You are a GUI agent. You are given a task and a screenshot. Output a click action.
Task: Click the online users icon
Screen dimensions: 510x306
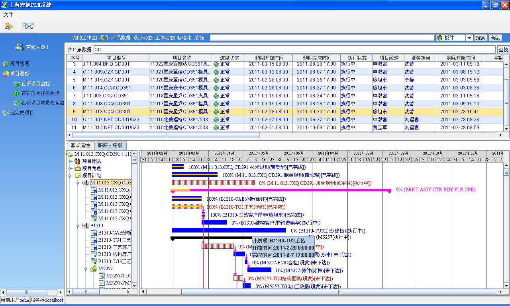coord(19,47)
